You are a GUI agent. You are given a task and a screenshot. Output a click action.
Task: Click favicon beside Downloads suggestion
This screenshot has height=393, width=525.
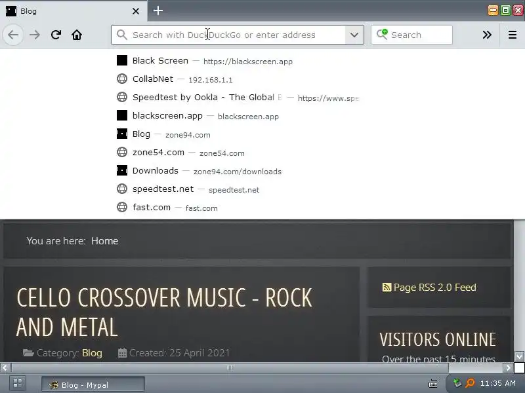(x=122, y=170)
